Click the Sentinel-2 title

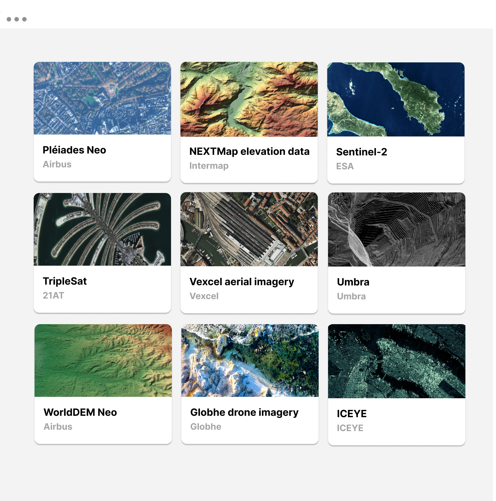click(x=361, y=152)
